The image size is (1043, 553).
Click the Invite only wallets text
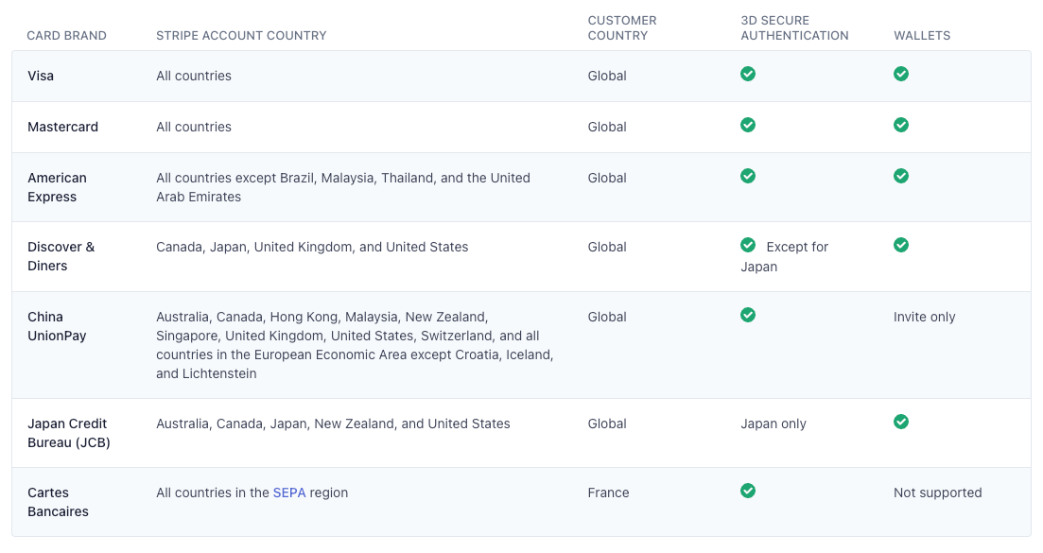click(924, 317)
